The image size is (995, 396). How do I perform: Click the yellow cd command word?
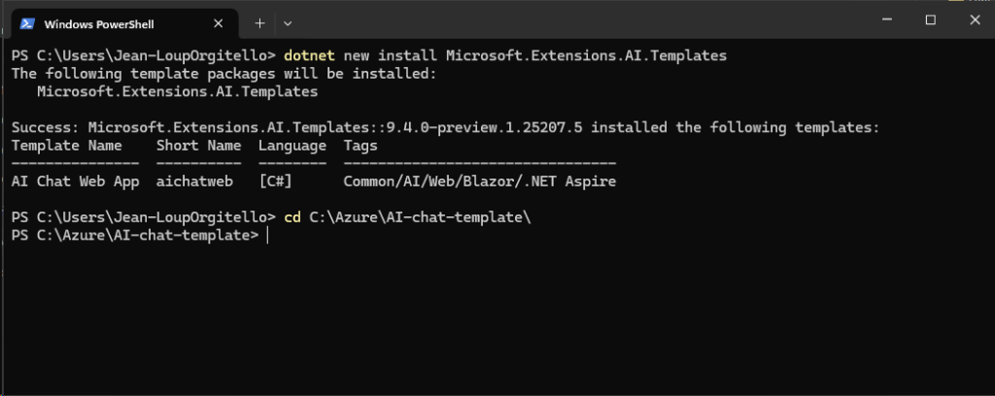point(292,217)
